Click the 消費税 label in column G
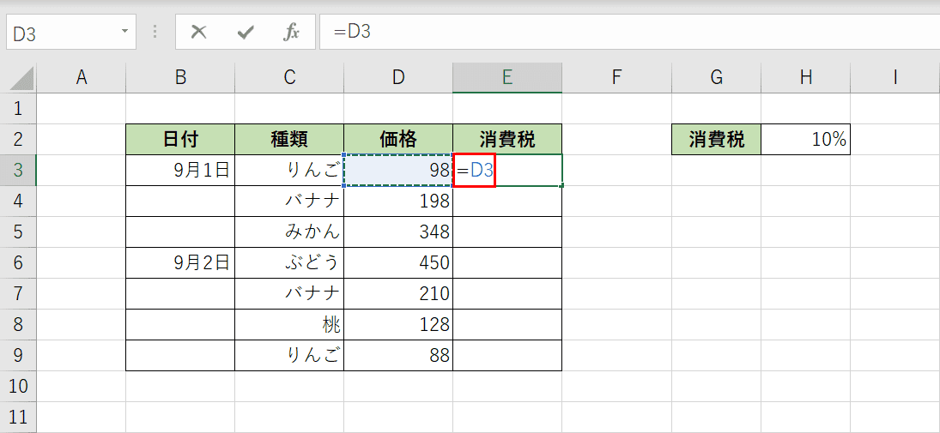 (x=717, y=140)
